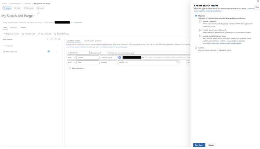This screenshot has height=149, width=260.
Task: Click Create a hold in the toolbar
Action: pos(28,34)
